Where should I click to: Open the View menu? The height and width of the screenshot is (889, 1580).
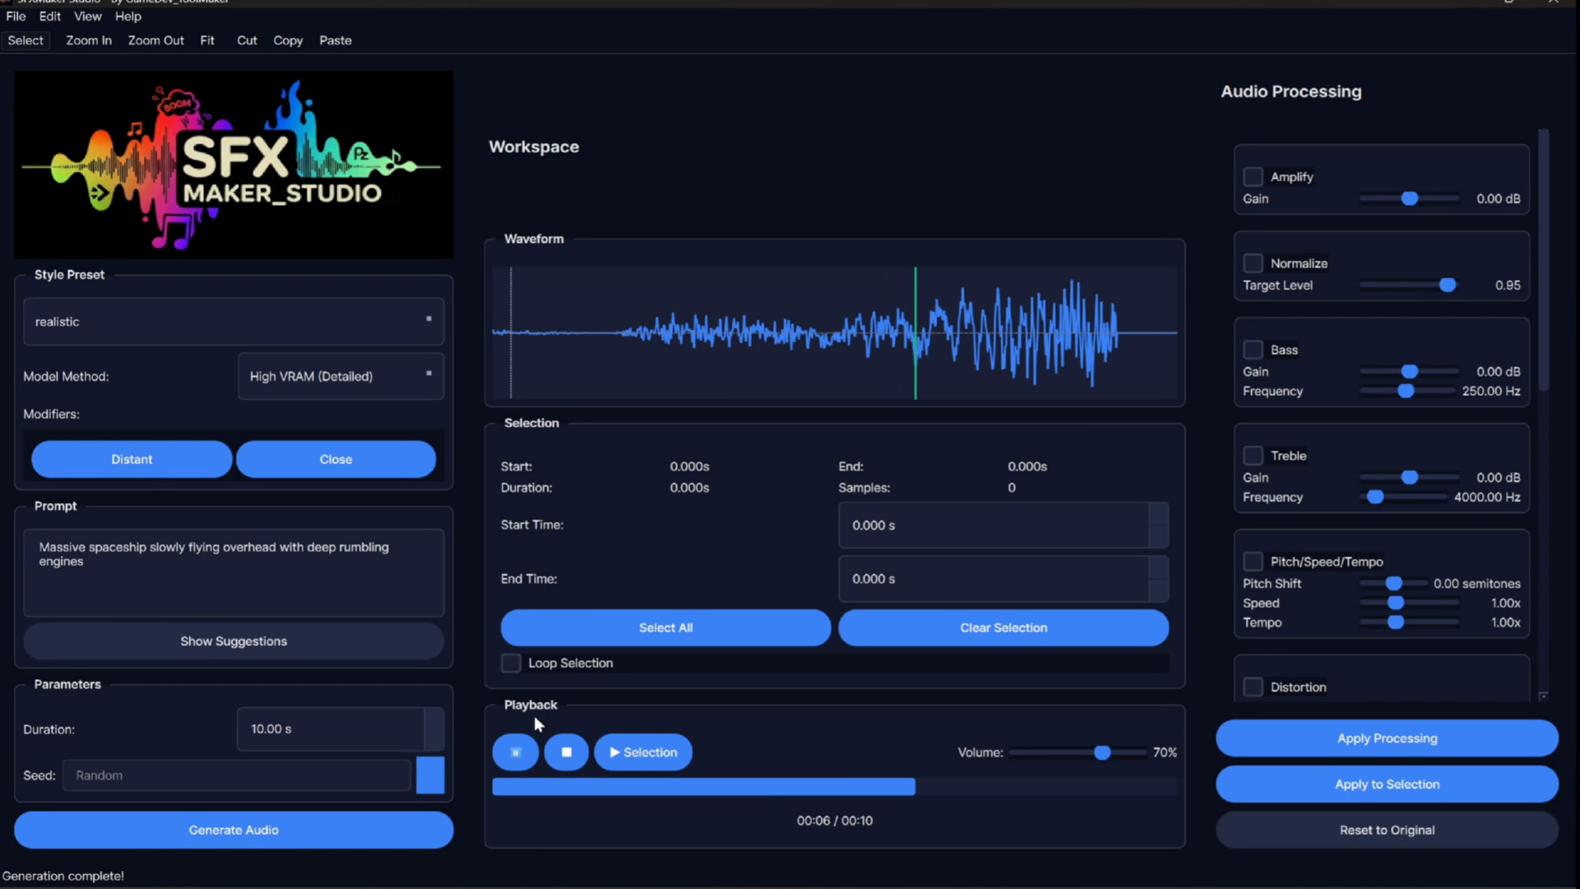pyautogui.click(x=87, y=16)
